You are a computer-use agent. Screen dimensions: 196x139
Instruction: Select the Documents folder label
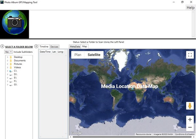[20, 61]
